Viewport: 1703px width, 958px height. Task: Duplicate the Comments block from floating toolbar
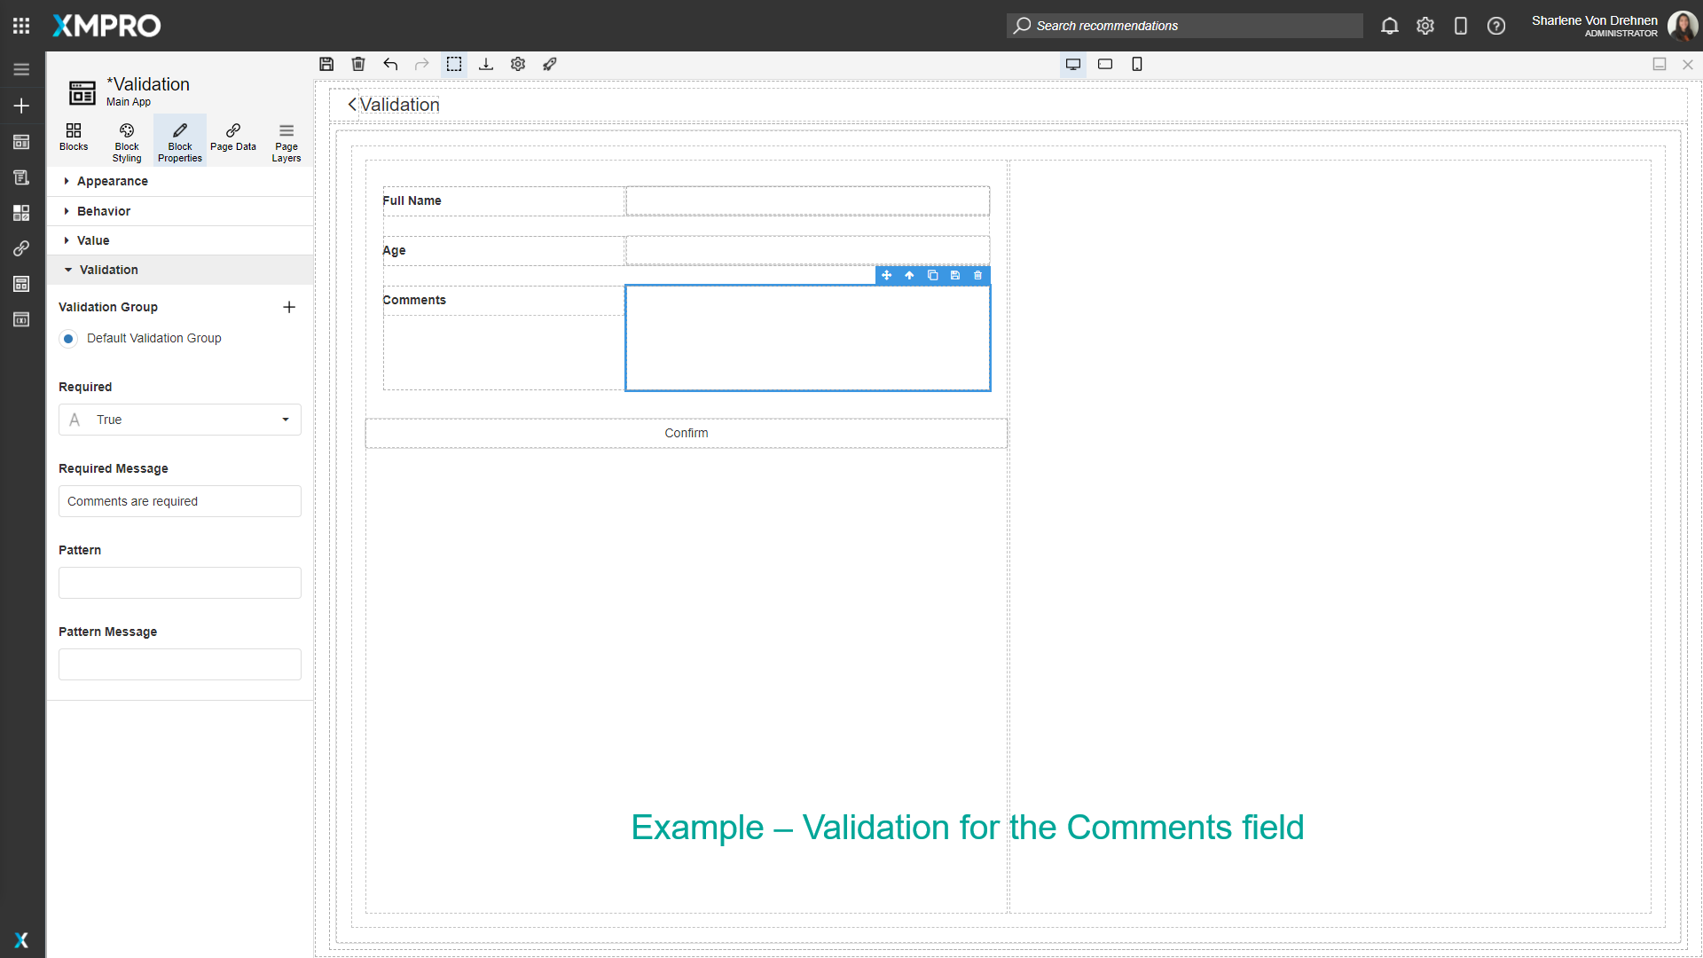pos(931,276)
